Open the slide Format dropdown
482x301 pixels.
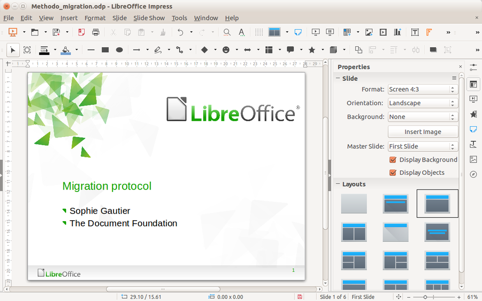click(452, 89)
